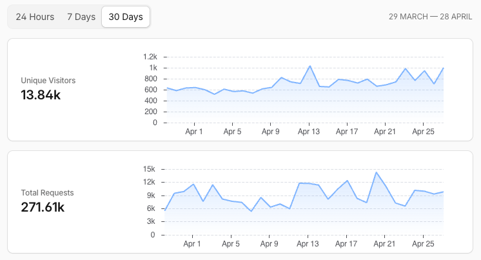Click the final data point on Unique Visitors chart

tap(443, 68)
